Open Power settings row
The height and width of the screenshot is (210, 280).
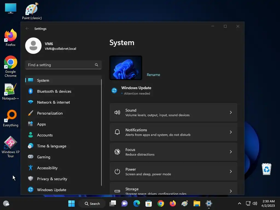[x=173, y=171]
